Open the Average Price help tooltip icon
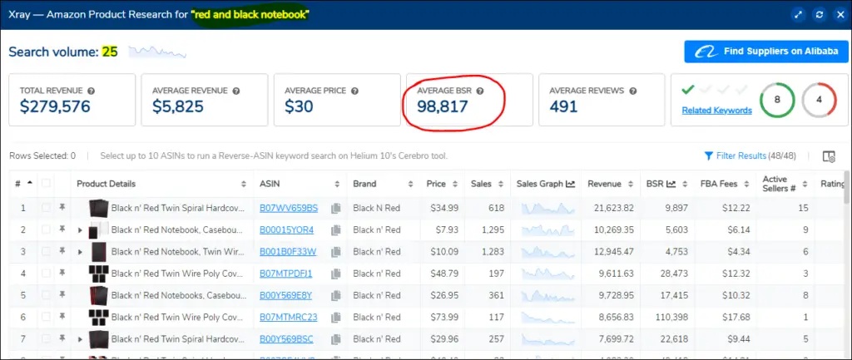Viewport: 852px width, 360px height. pos(354,91)
